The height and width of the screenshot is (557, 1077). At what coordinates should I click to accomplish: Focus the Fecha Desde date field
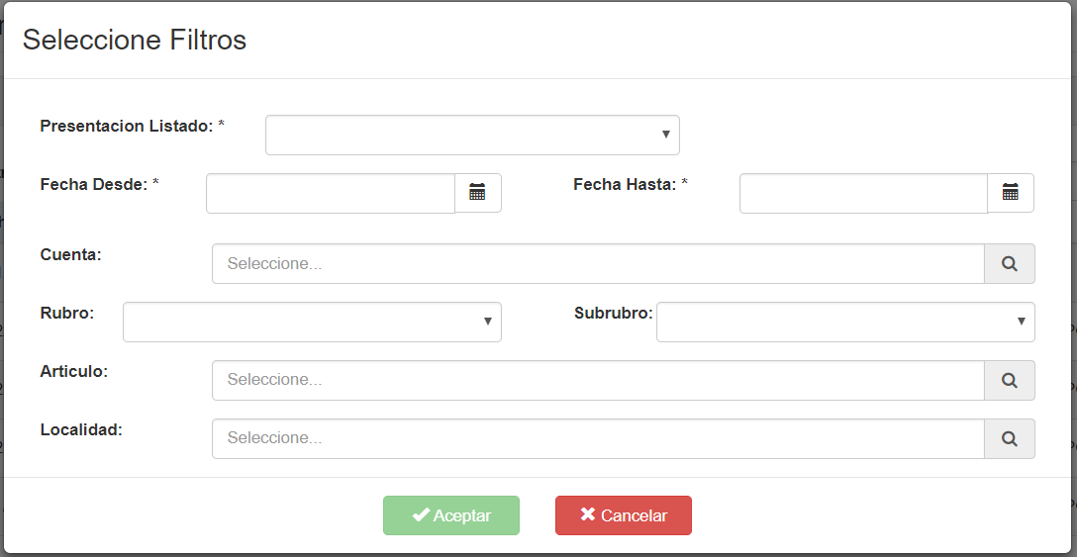coord(331,193)
